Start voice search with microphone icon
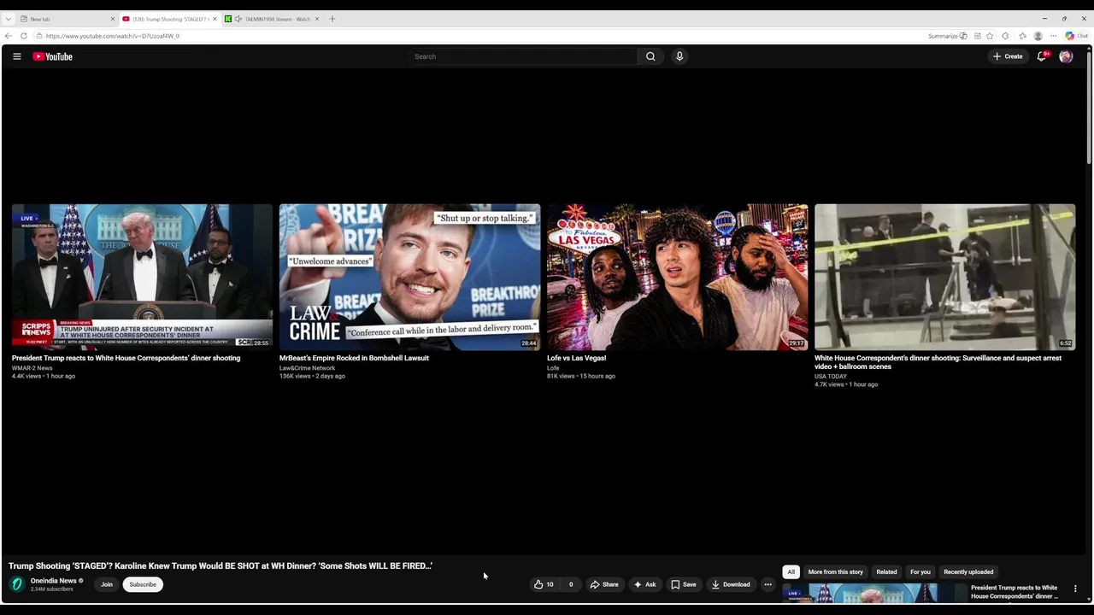The height and width of the screenshot is (615, 1094). click(x=679, y=56)
